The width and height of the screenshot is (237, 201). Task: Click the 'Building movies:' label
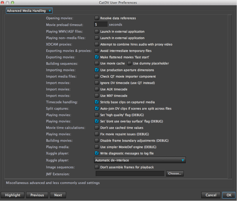tap(59, 141)
